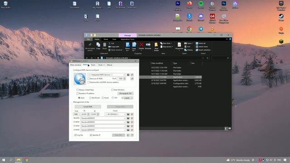290x163 pixels.
Task: Save the O15PID value (disk icon)
Action: (x=128, y=126)
